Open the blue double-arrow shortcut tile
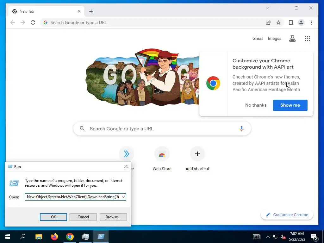Screen dimensions: 324x243 tap(127, 154)
